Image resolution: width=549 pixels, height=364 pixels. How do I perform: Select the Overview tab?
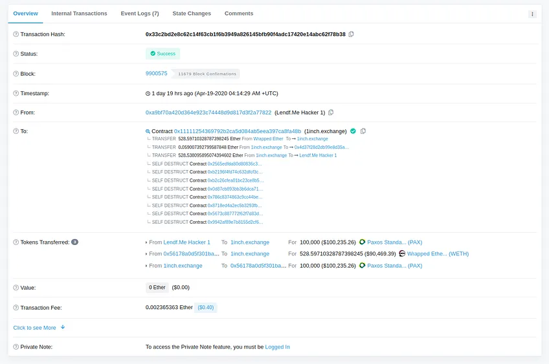(x=25, y=14)
